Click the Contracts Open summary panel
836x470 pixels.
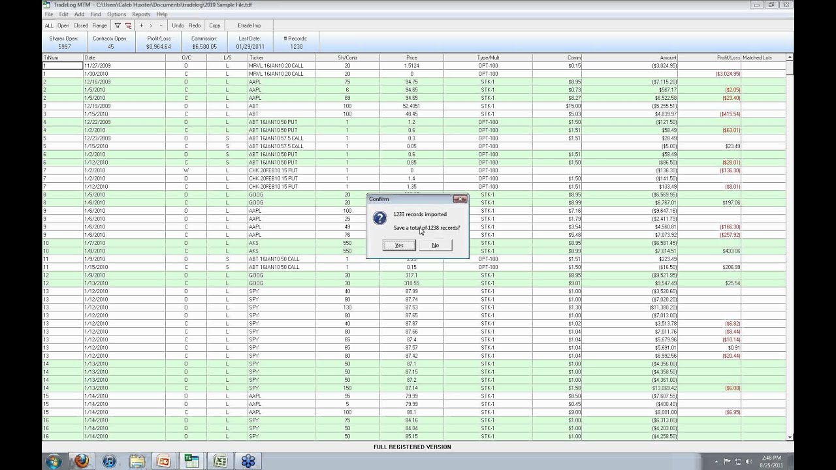[110, 42]
